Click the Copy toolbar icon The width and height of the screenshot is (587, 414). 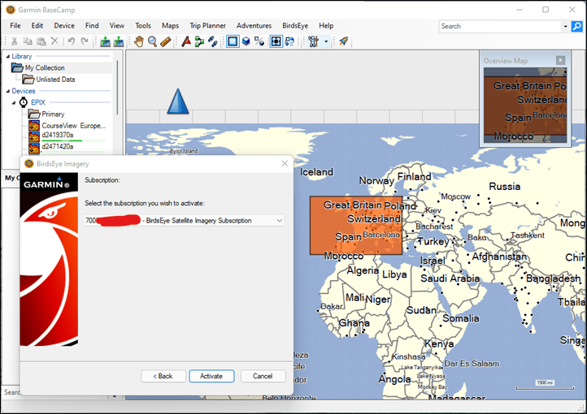pos(28,41)
